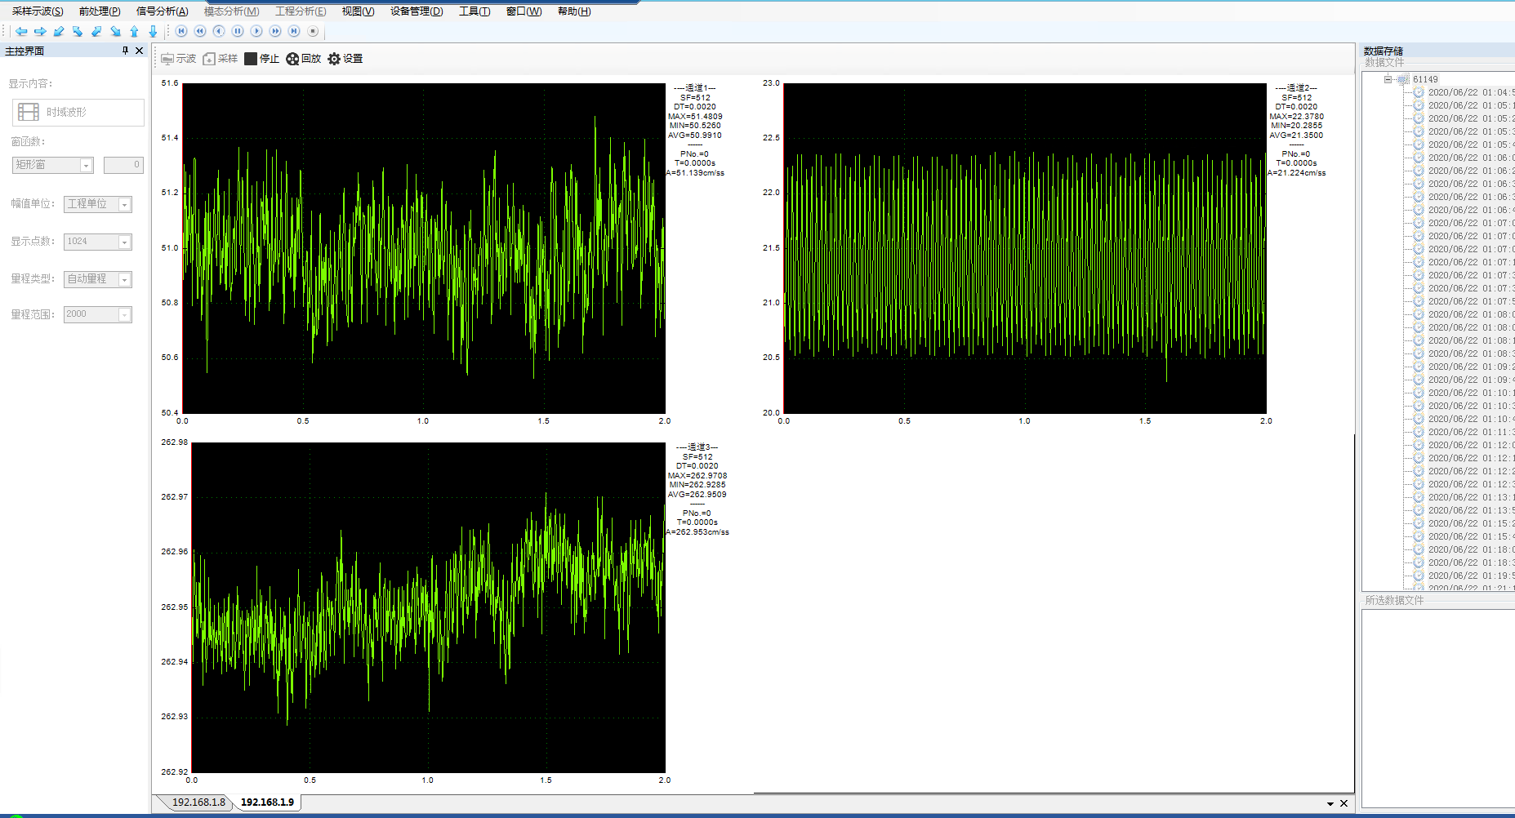Screen dimensions: 1515x818
Task: Switch to the 192.168.1.8 tab
Action: tap(198, 802)
